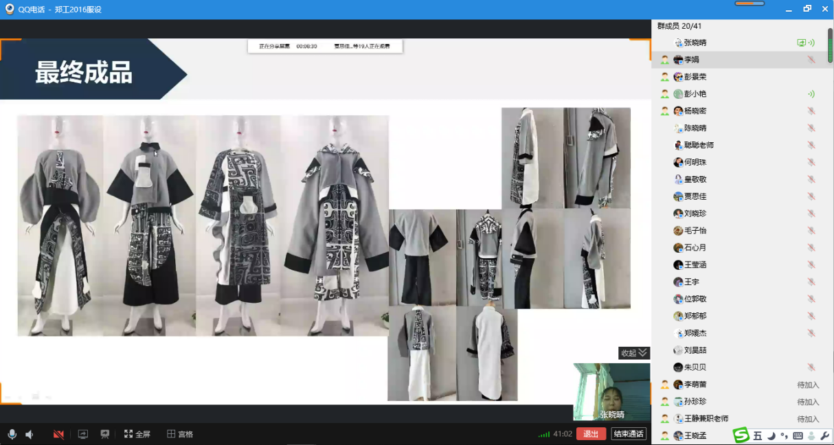Open the Sogou soft keyboard icon

pyautogui.click(x=798, y=435)
